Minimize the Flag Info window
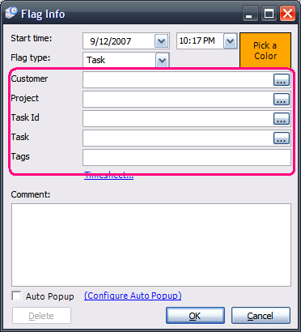 [x=250, y=14]
